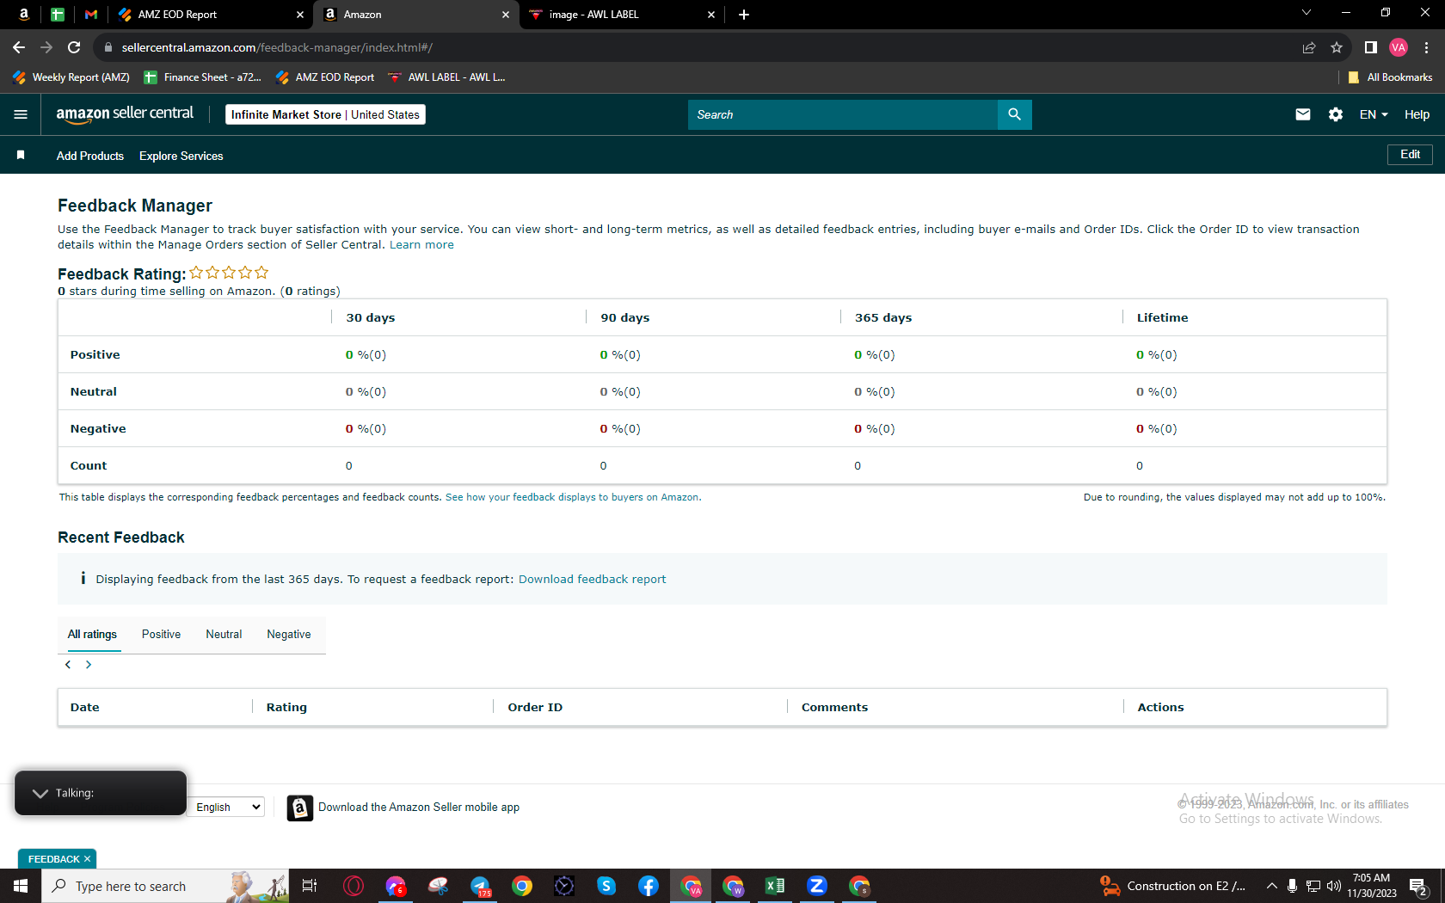Select the Positive ratings tab
The width and height of the screenshot is (1445, 903).
pos(161,635)
